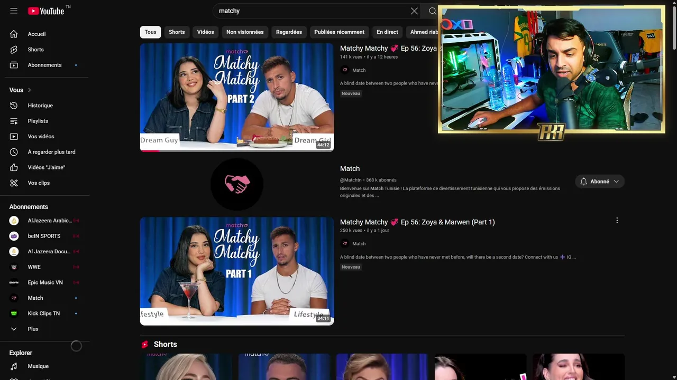Click the webcam overlay video

pos(551,69)
